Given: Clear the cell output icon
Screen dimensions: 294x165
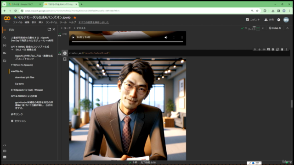Looking at the screenshot, I should pyautogui.click(x=65, y=59).
